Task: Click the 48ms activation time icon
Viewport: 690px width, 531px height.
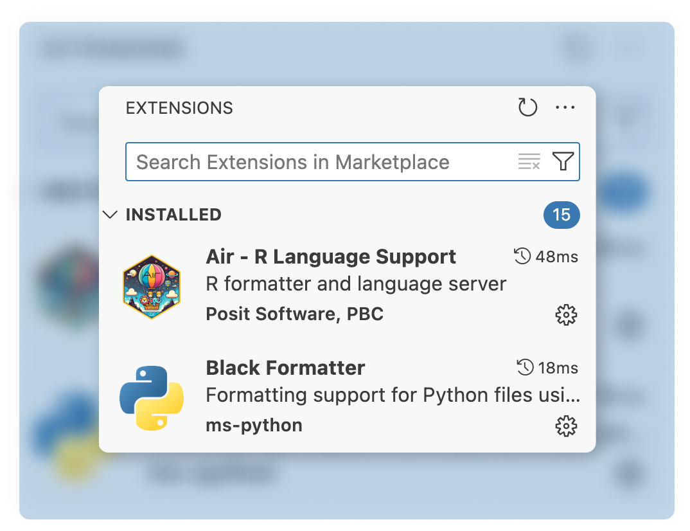Action: [x=522, y=256]
